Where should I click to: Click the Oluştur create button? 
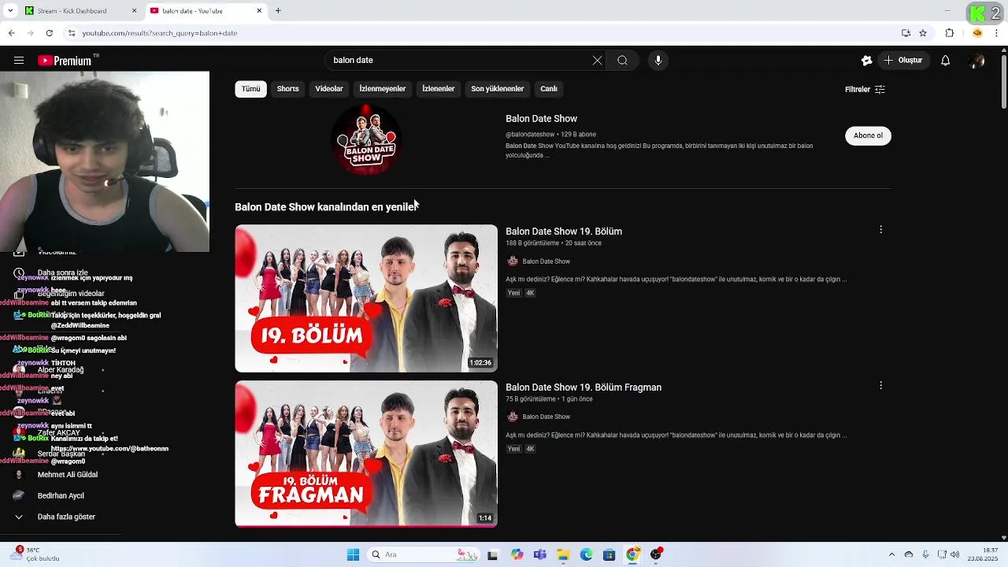902,61
